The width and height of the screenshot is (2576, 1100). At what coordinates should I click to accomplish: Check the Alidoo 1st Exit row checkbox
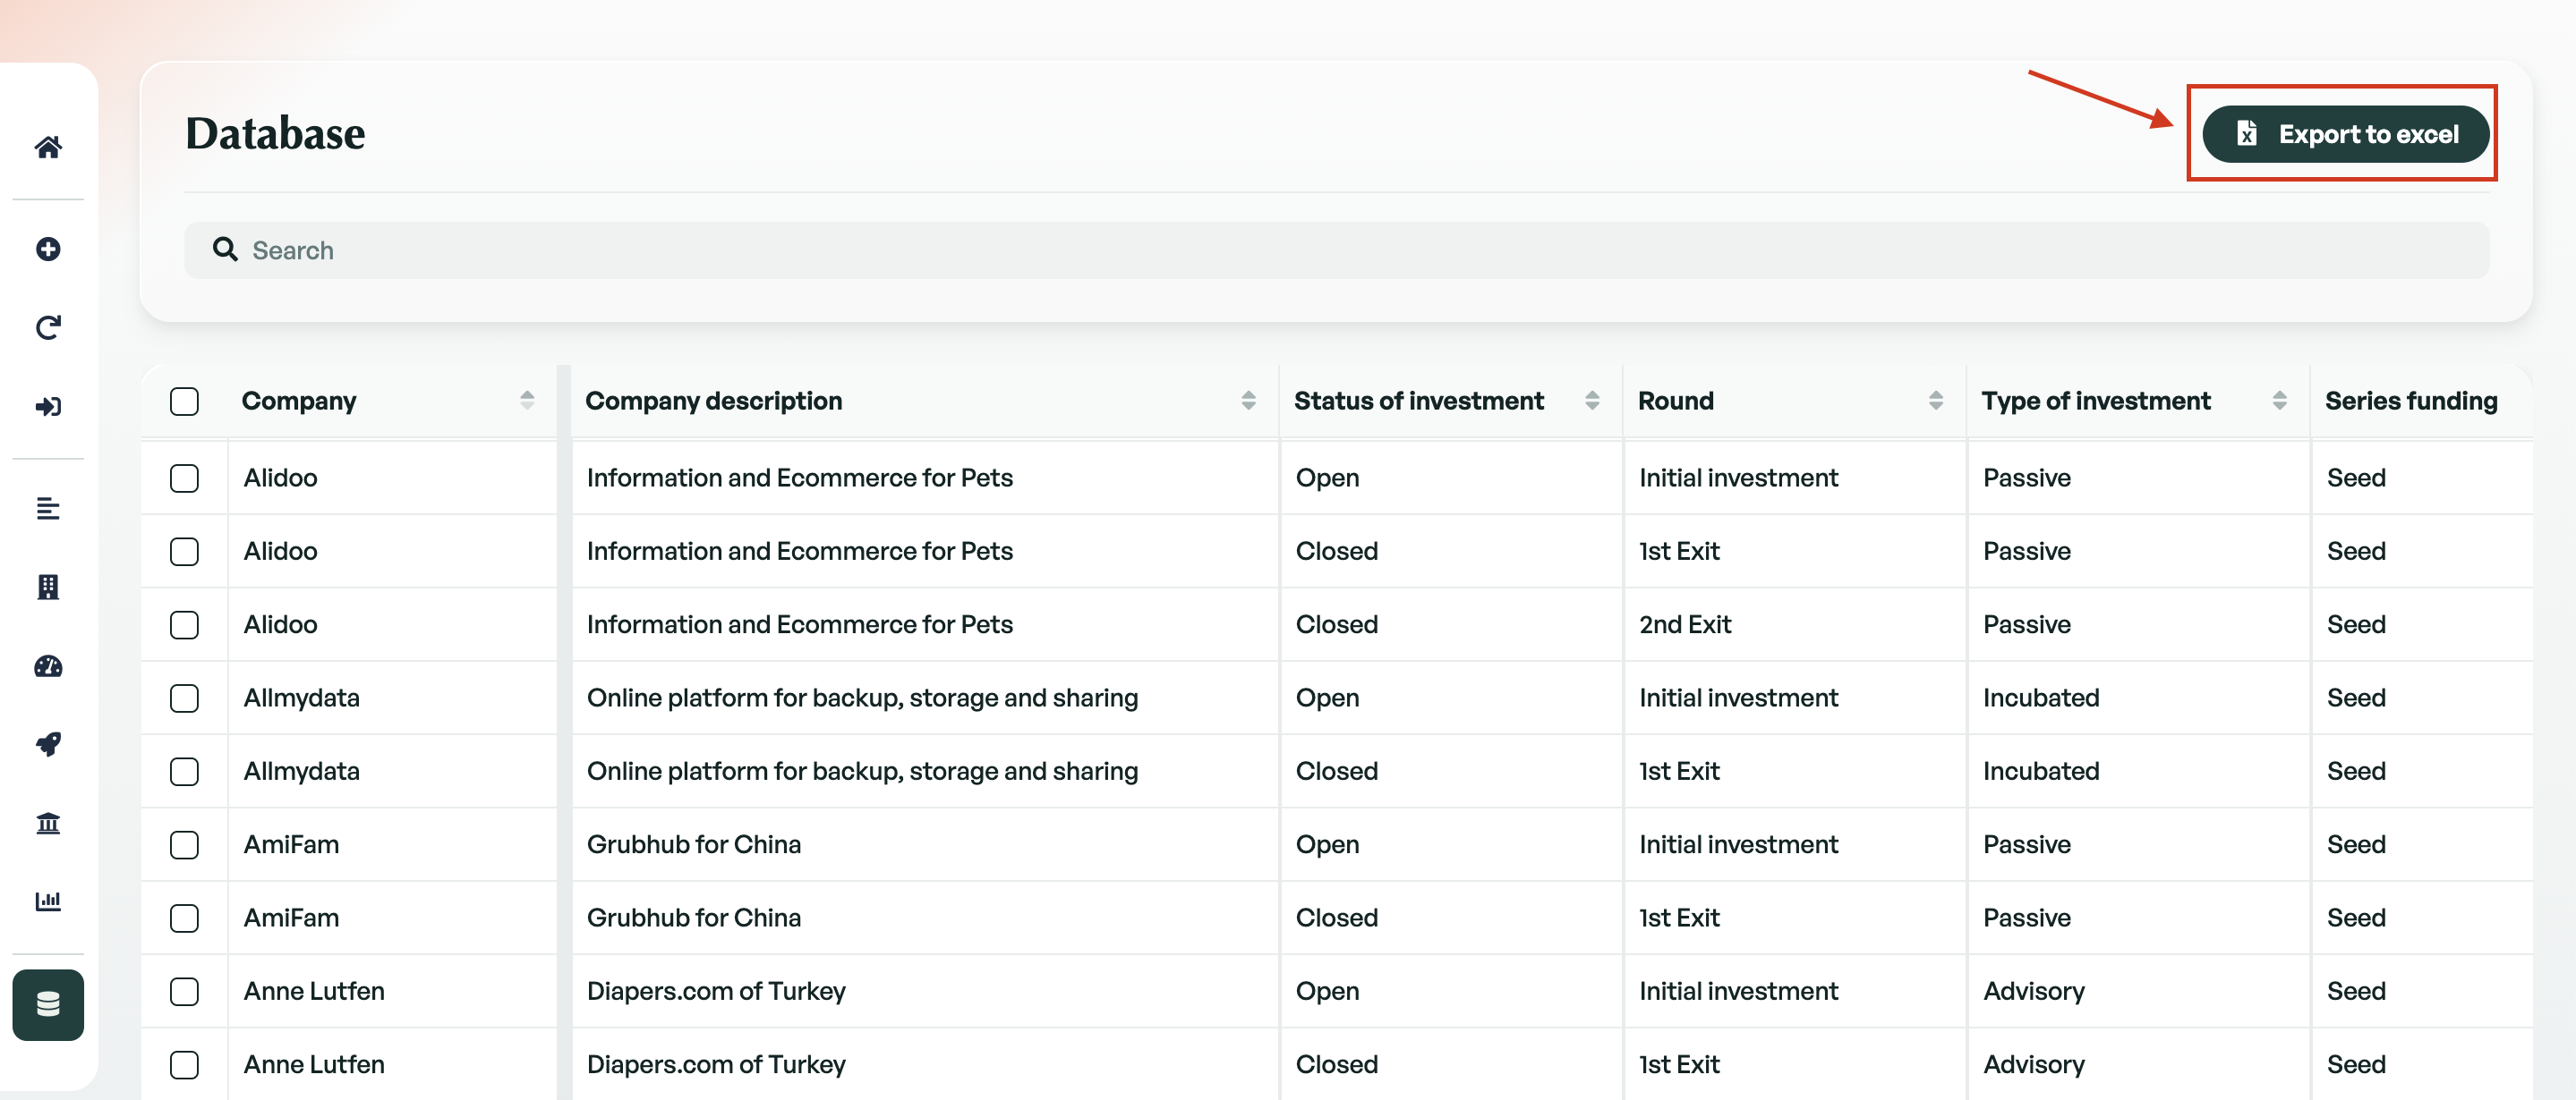pos(184,552)
